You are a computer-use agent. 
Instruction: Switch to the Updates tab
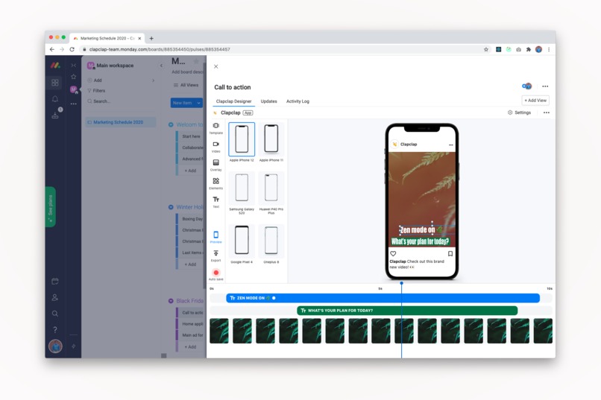pos(268,101)
